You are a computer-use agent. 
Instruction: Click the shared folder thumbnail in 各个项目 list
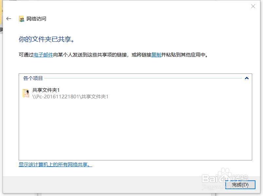pyautogui.click(x=26, y=94)
